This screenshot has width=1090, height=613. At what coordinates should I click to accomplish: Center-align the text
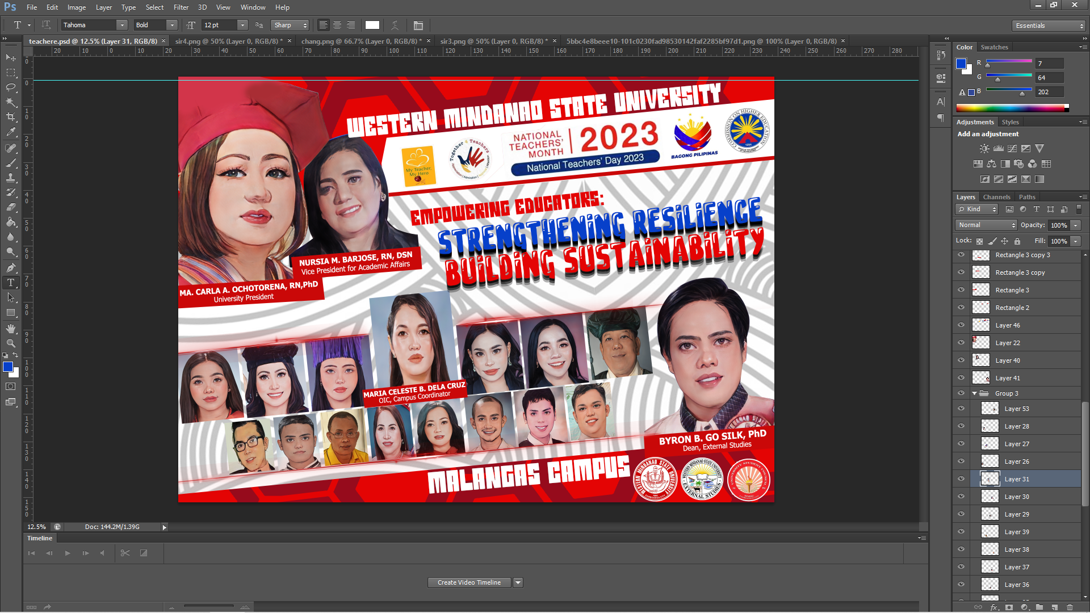[x=337, y=25]
